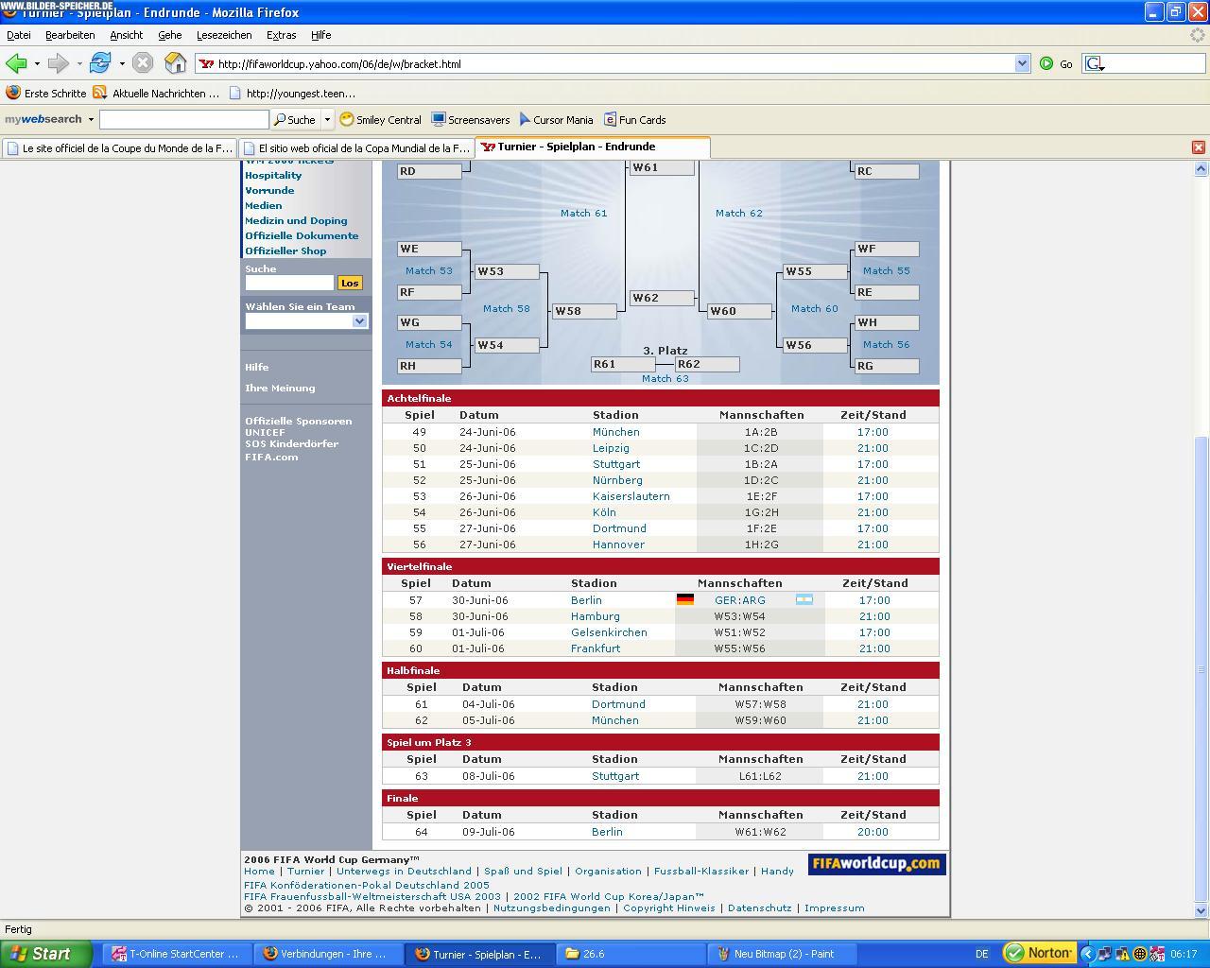Open the Windows Start menu

tap(45, 954)
